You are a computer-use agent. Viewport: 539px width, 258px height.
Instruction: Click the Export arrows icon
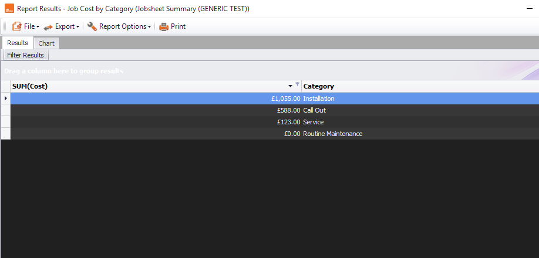48,27
